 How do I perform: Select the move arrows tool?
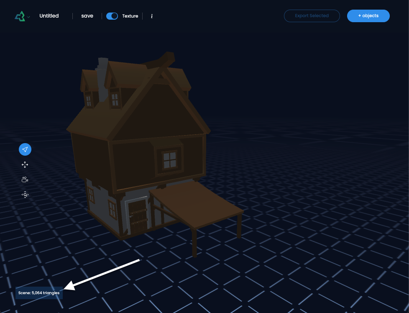[25, 165]
